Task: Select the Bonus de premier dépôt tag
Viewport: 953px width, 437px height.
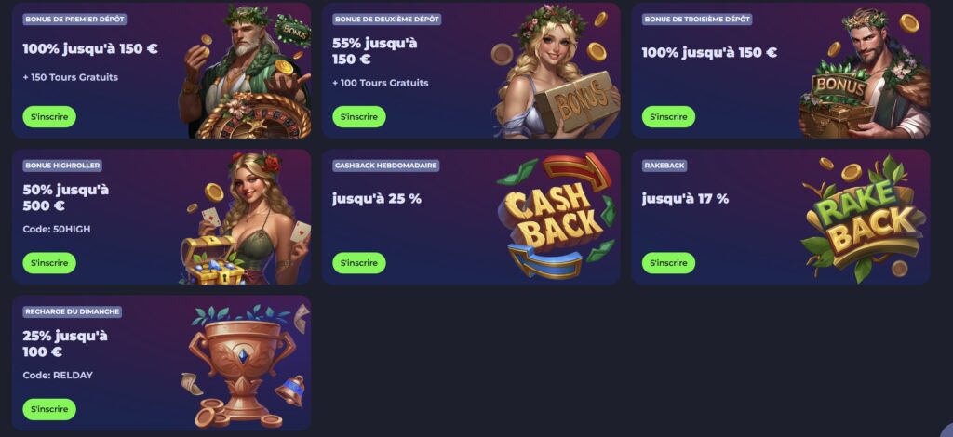Action: coord(74,20)
